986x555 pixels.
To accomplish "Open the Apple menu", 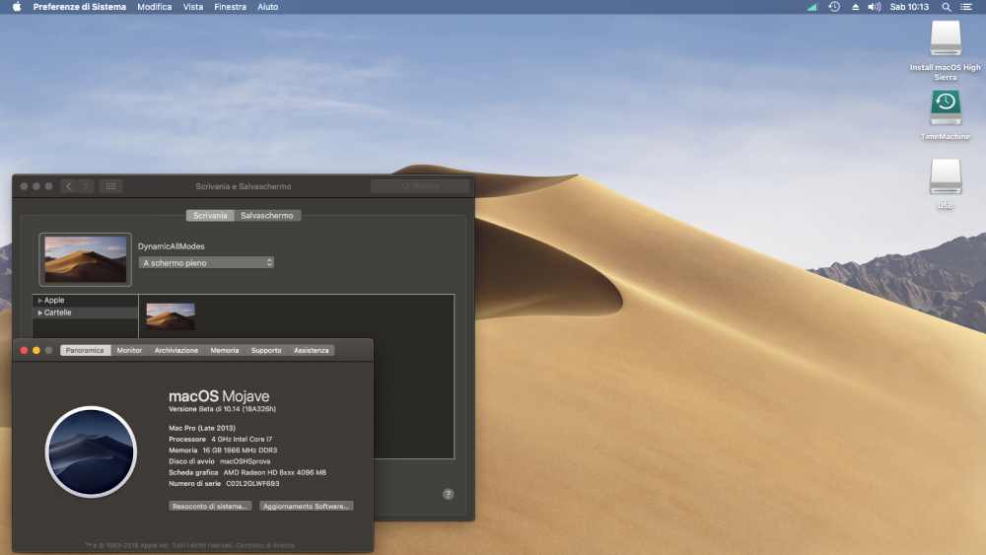I will tap(17, 7).
